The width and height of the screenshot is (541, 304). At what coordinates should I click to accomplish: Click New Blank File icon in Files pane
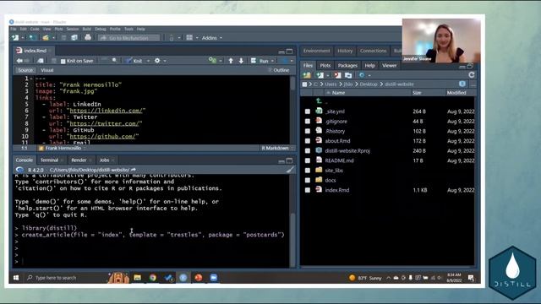pos(320,75)
